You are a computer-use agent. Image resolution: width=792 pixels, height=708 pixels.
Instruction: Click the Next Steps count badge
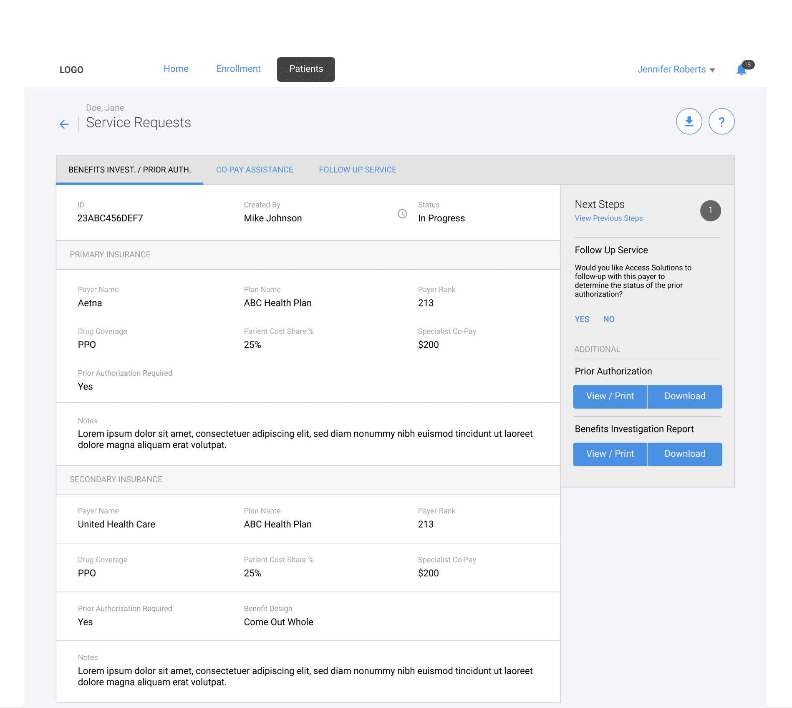pos(710,211)
